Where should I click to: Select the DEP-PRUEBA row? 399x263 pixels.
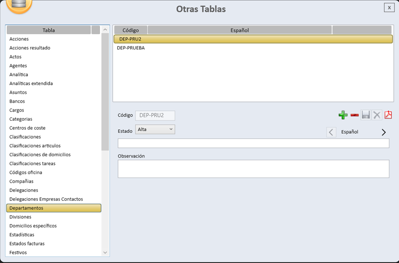[131, 48]
